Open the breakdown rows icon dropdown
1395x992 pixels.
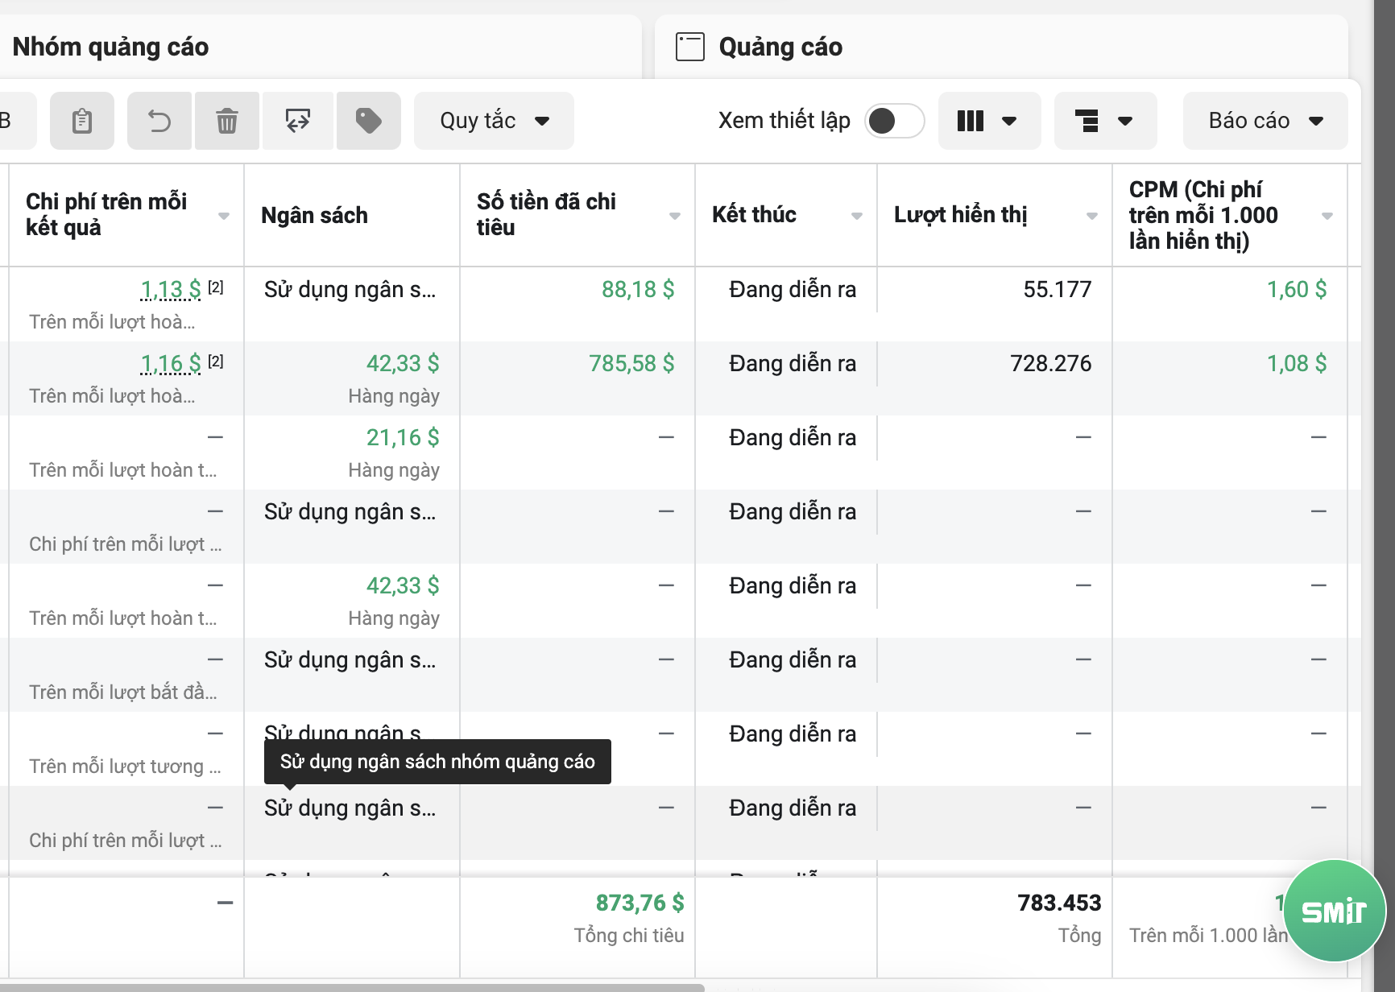coord(1104,121)
